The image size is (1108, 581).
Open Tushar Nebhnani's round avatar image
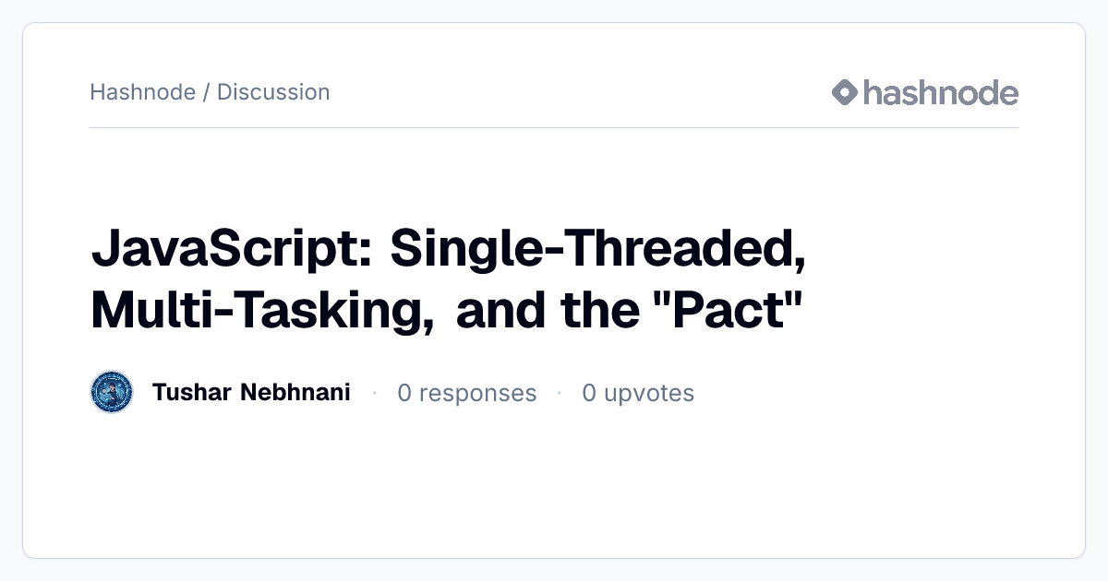point(113,393)
